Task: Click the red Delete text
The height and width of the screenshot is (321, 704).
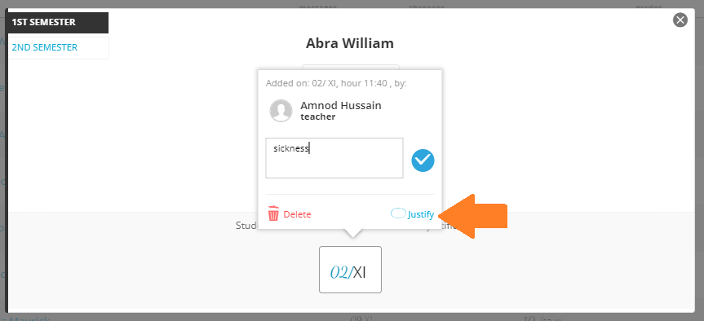Action: tap(297, 214)
